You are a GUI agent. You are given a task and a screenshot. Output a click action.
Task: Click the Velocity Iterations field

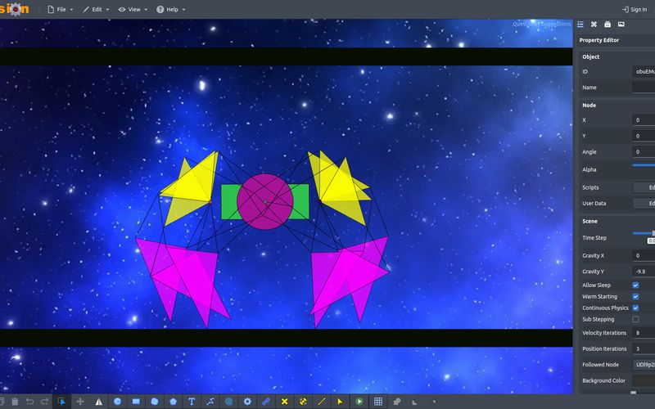(644, 333)
